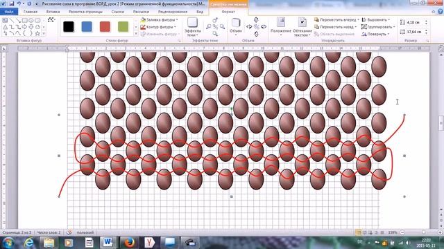Save the document via quick access toolbar

pyautogui.click(x=11, y=3)
